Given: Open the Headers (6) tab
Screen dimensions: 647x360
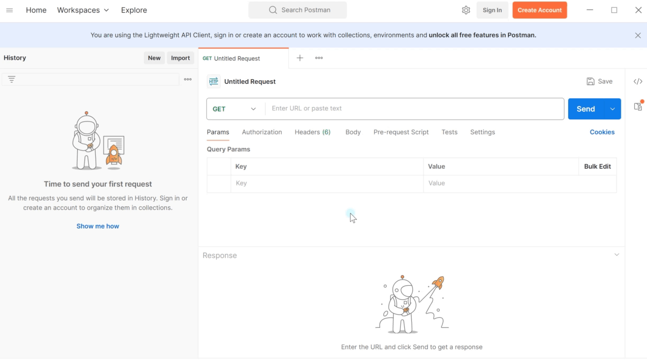Looking at the screenshot, I should 312,132.
